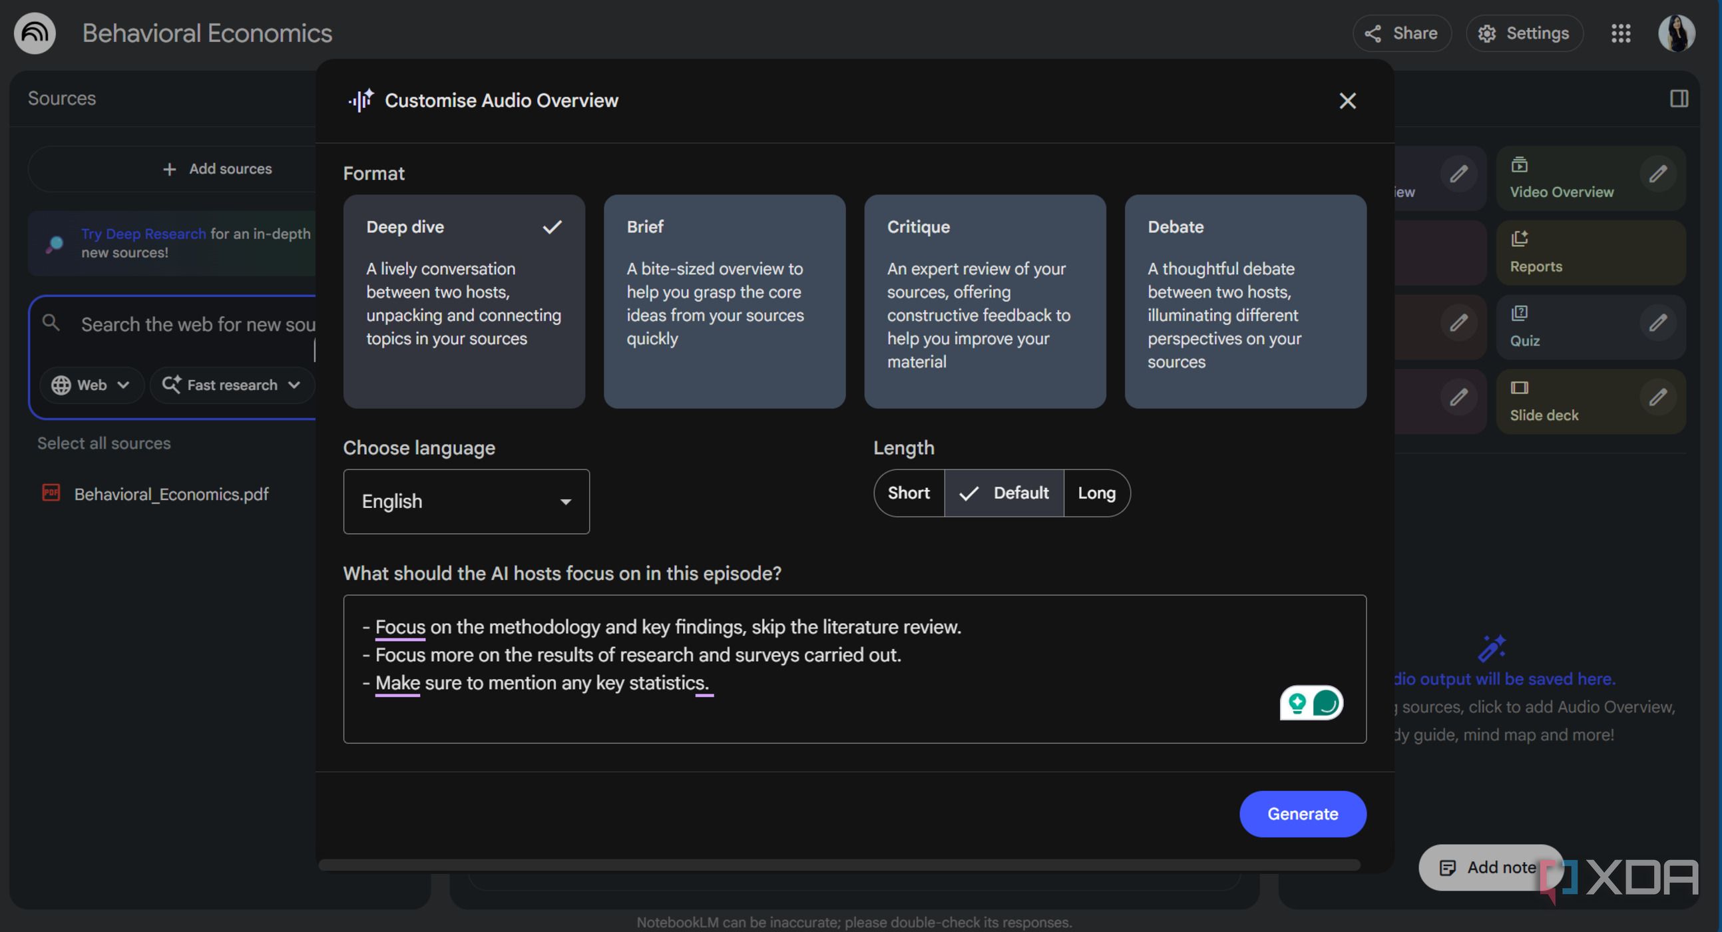Click the dialog's horizontal scrollbar
This screenshot has height=932, width=1722.
click(839, 865)
